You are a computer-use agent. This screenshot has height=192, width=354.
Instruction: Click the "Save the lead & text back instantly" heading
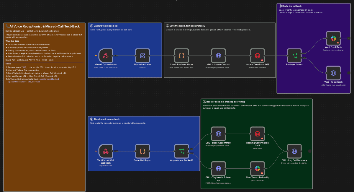[x=186, y=26]
